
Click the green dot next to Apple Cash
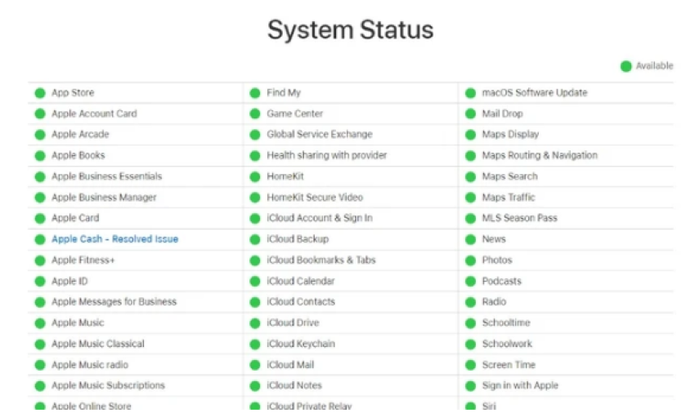pyautogui.click(x=40, y=239)
